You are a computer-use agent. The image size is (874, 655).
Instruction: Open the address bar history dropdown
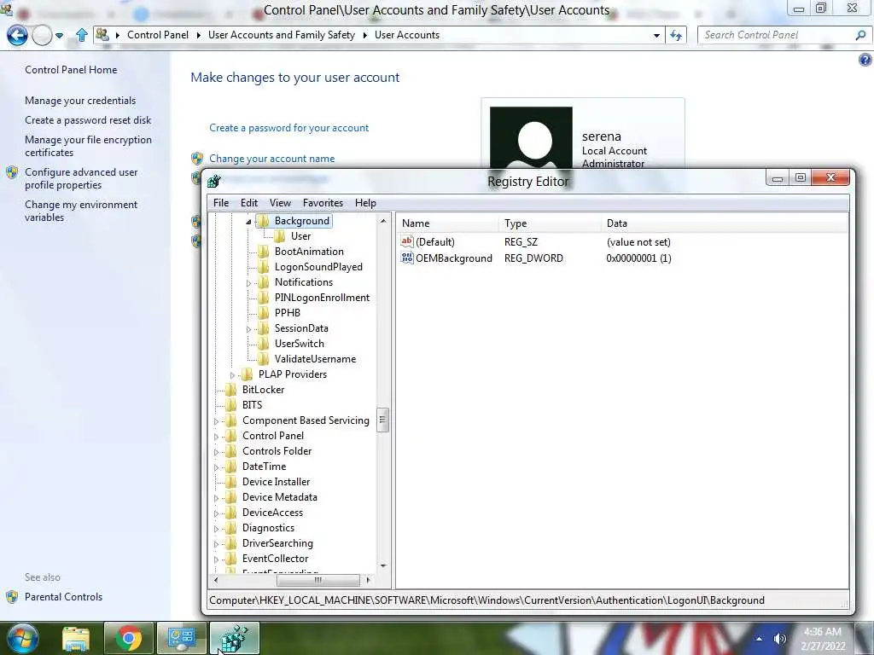[656, 35]
